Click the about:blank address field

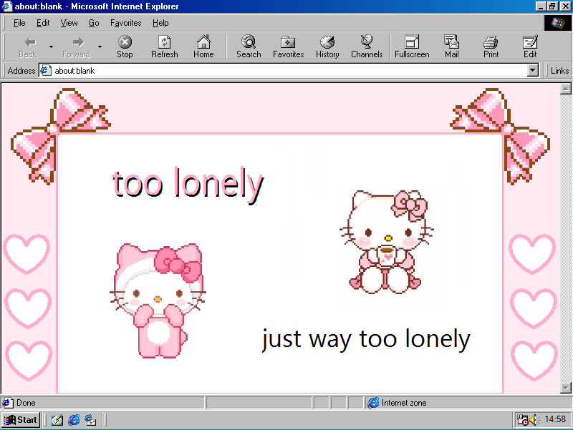coord(283,70)
